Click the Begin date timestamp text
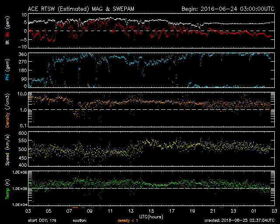Screen dimensions: 280x224 click(227, 8)
